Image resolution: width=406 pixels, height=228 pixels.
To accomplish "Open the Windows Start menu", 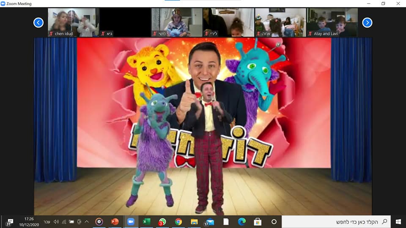I will (398, 222).
